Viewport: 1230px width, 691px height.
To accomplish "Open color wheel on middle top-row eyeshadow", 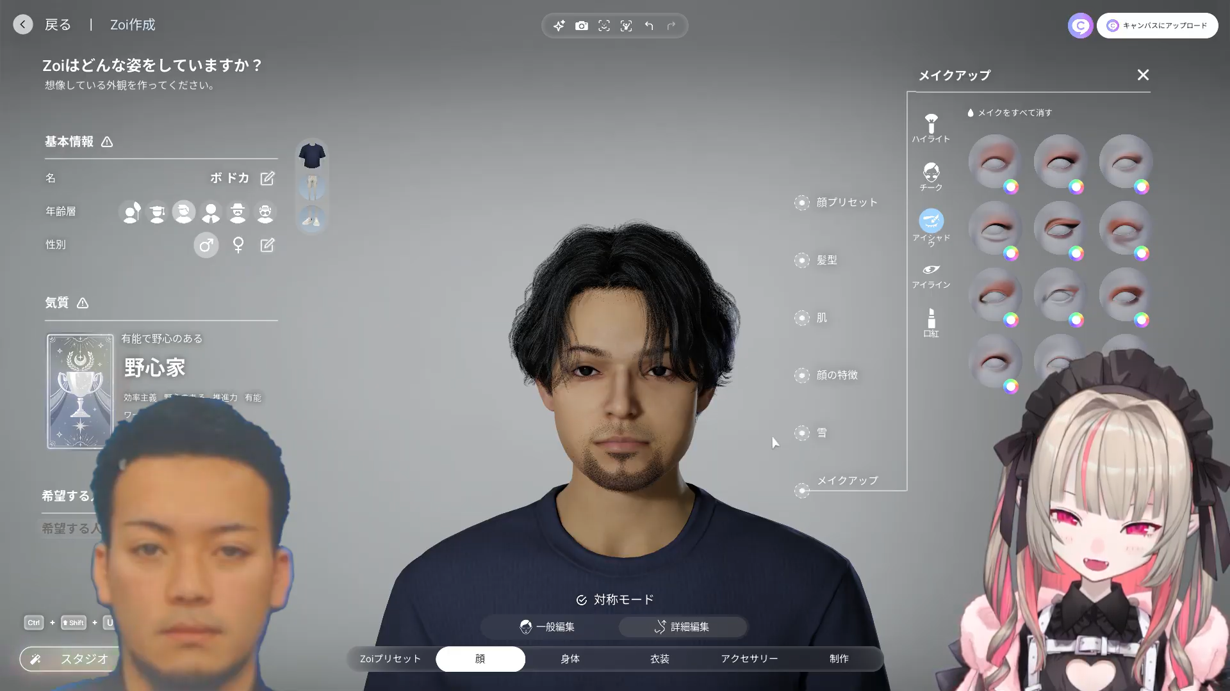I will [x=1076, y=187].
